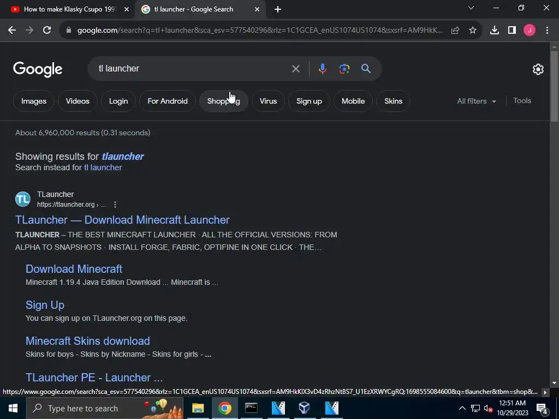Select the Mobile filter chip
The image size is (559, 419).
pos(353,101)
